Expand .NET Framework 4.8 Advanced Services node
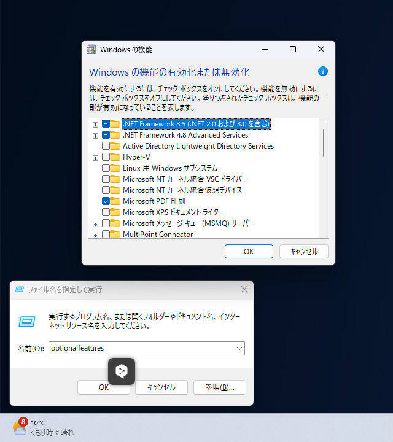 [x=95, y=136]
